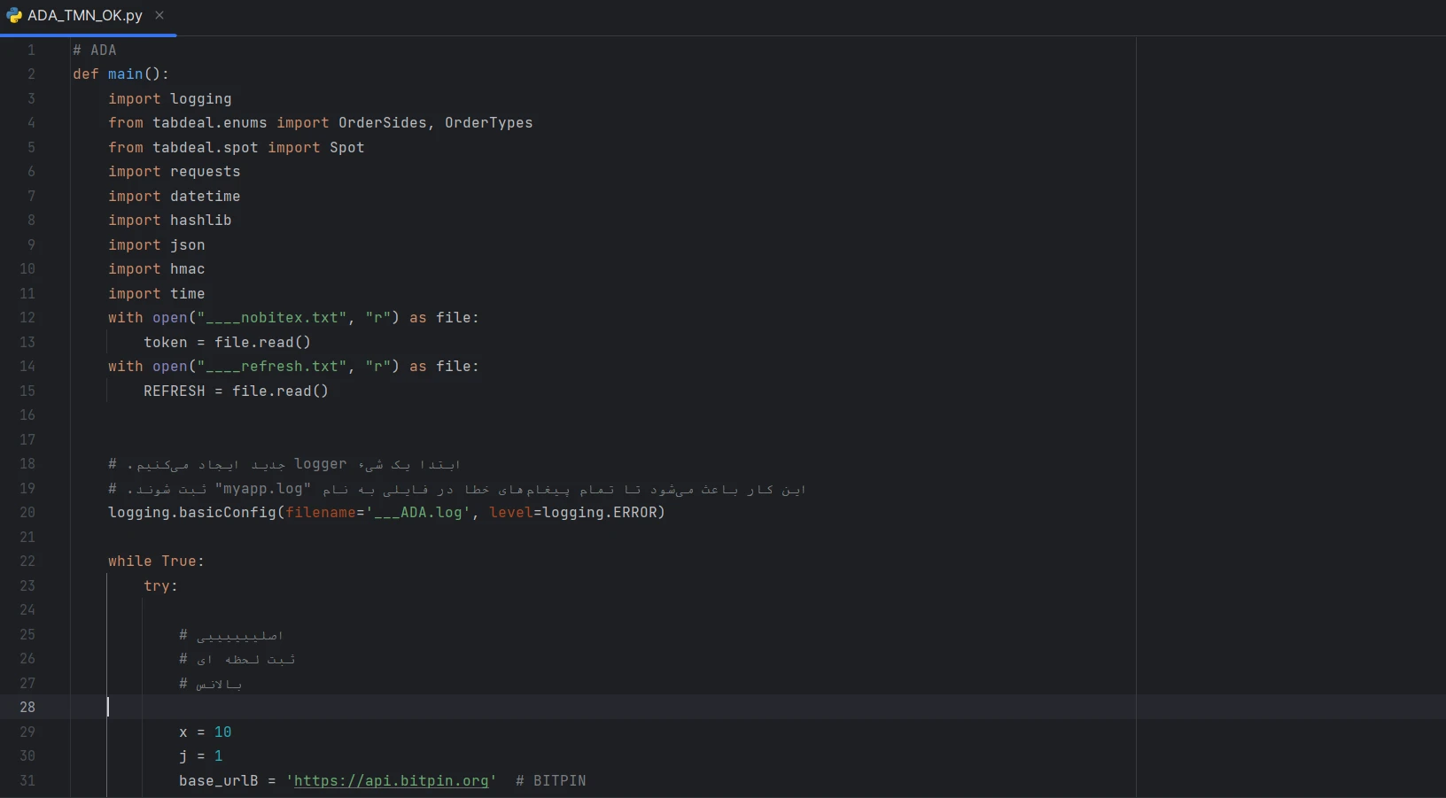This screenshot has height=798, width=1446.
Task: Click the word requests on line 6
Action: click(x=205, y=172)
